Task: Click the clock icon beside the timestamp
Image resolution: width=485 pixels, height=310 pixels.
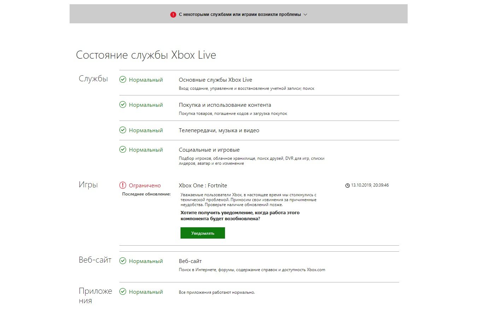Action: click(x=348, y=185)
